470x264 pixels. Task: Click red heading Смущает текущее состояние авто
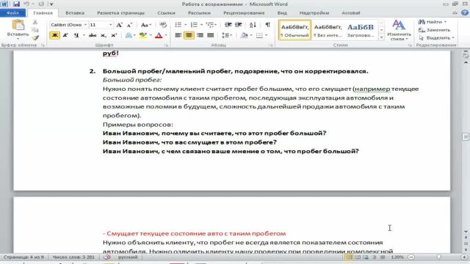coord(194,233)
